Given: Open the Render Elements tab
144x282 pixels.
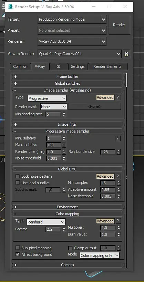Looking at the screenshot, I should (107, 66).
